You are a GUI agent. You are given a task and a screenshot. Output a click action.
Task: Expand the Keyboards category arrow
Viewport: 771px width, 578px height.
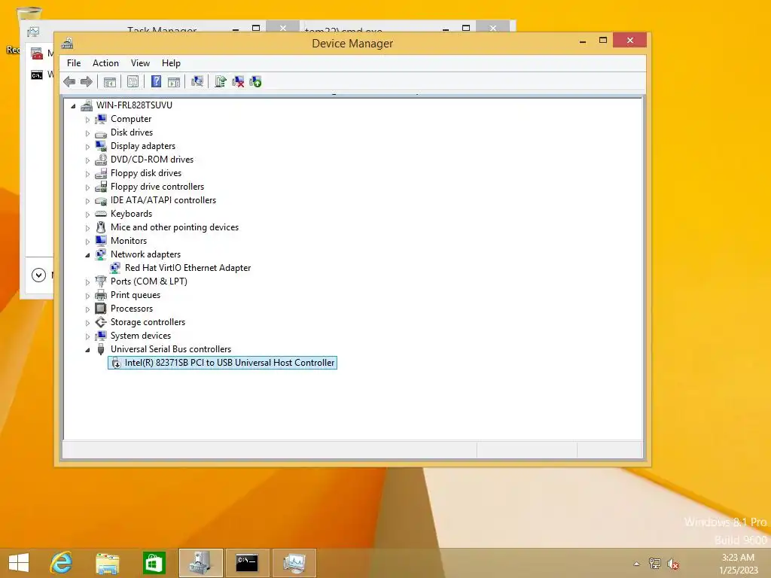[x=87, y=214]
